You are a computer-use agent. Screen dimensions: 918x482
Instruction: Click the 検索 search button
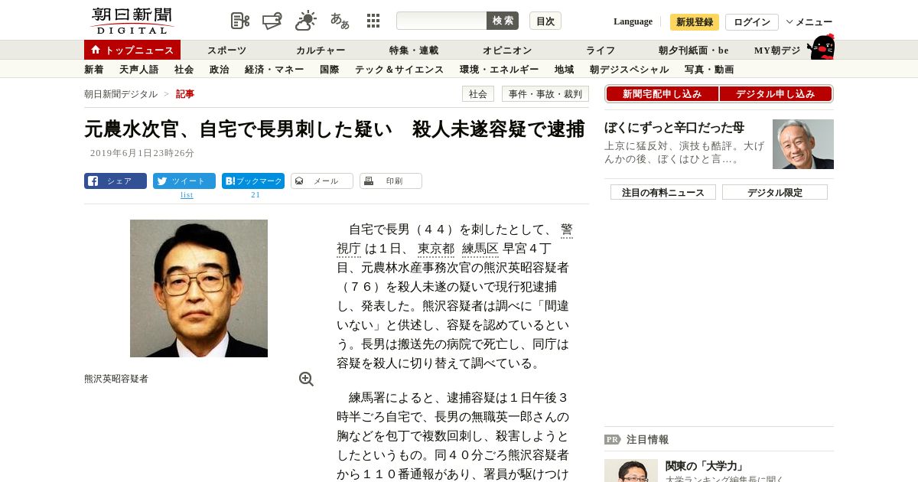coord(503,21)
